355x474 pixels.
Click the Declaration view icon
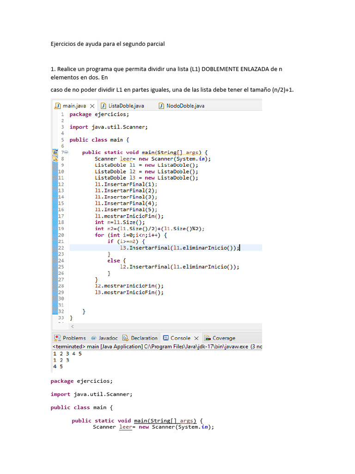tap(126, 338)
